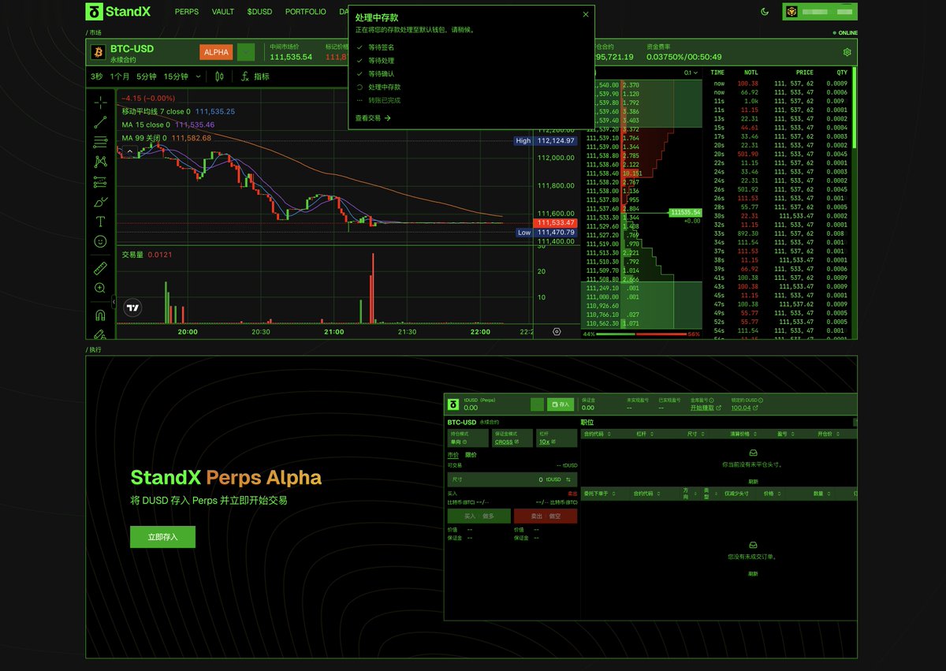Open the green dropdown beside ALPHA
Viewport: 946px width, 671px height.
246,52
